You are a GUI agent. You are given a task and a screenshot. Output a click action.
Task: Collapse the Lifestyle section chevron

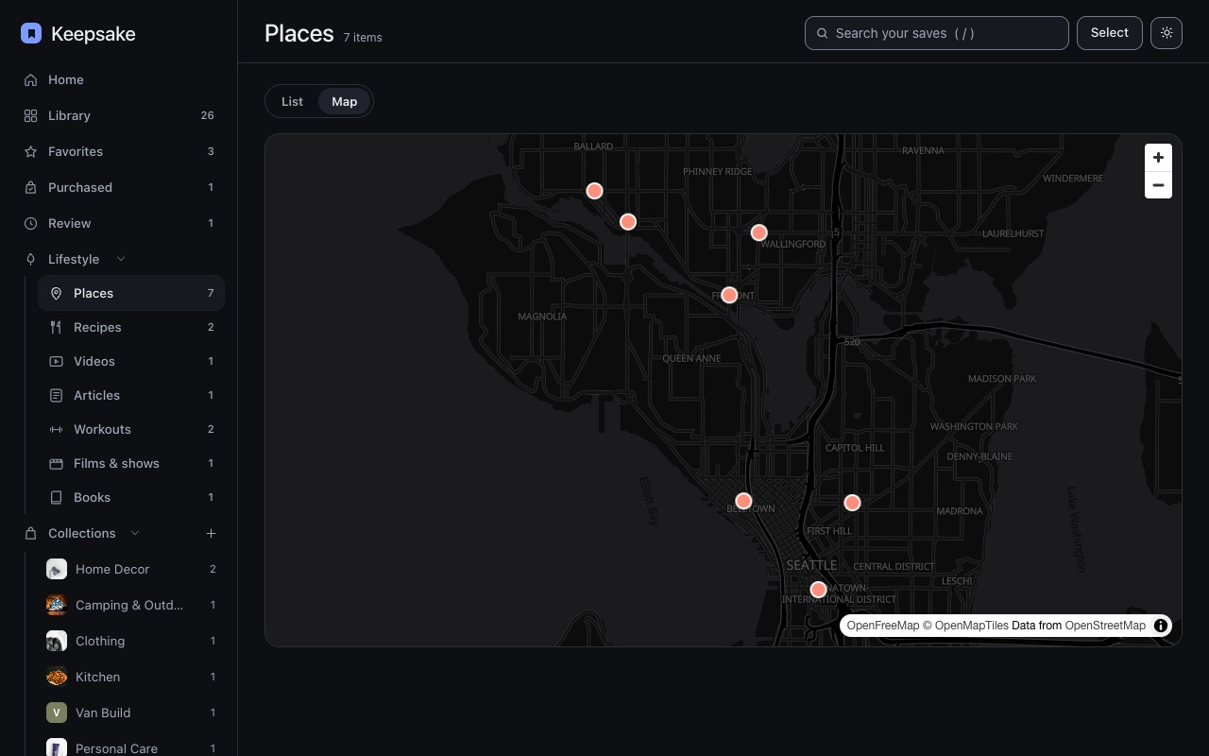coord(120,259)
